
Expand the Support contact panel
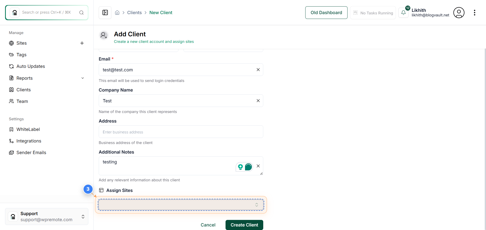(83, 216)
